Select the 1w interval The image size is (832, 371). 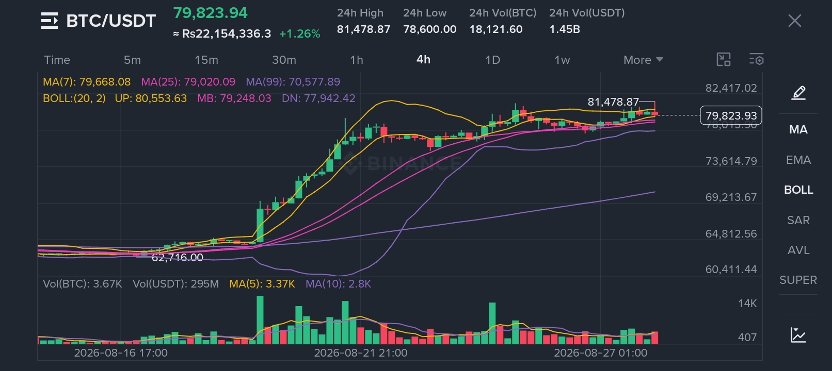pyautogui.click(x=562, y=60)
